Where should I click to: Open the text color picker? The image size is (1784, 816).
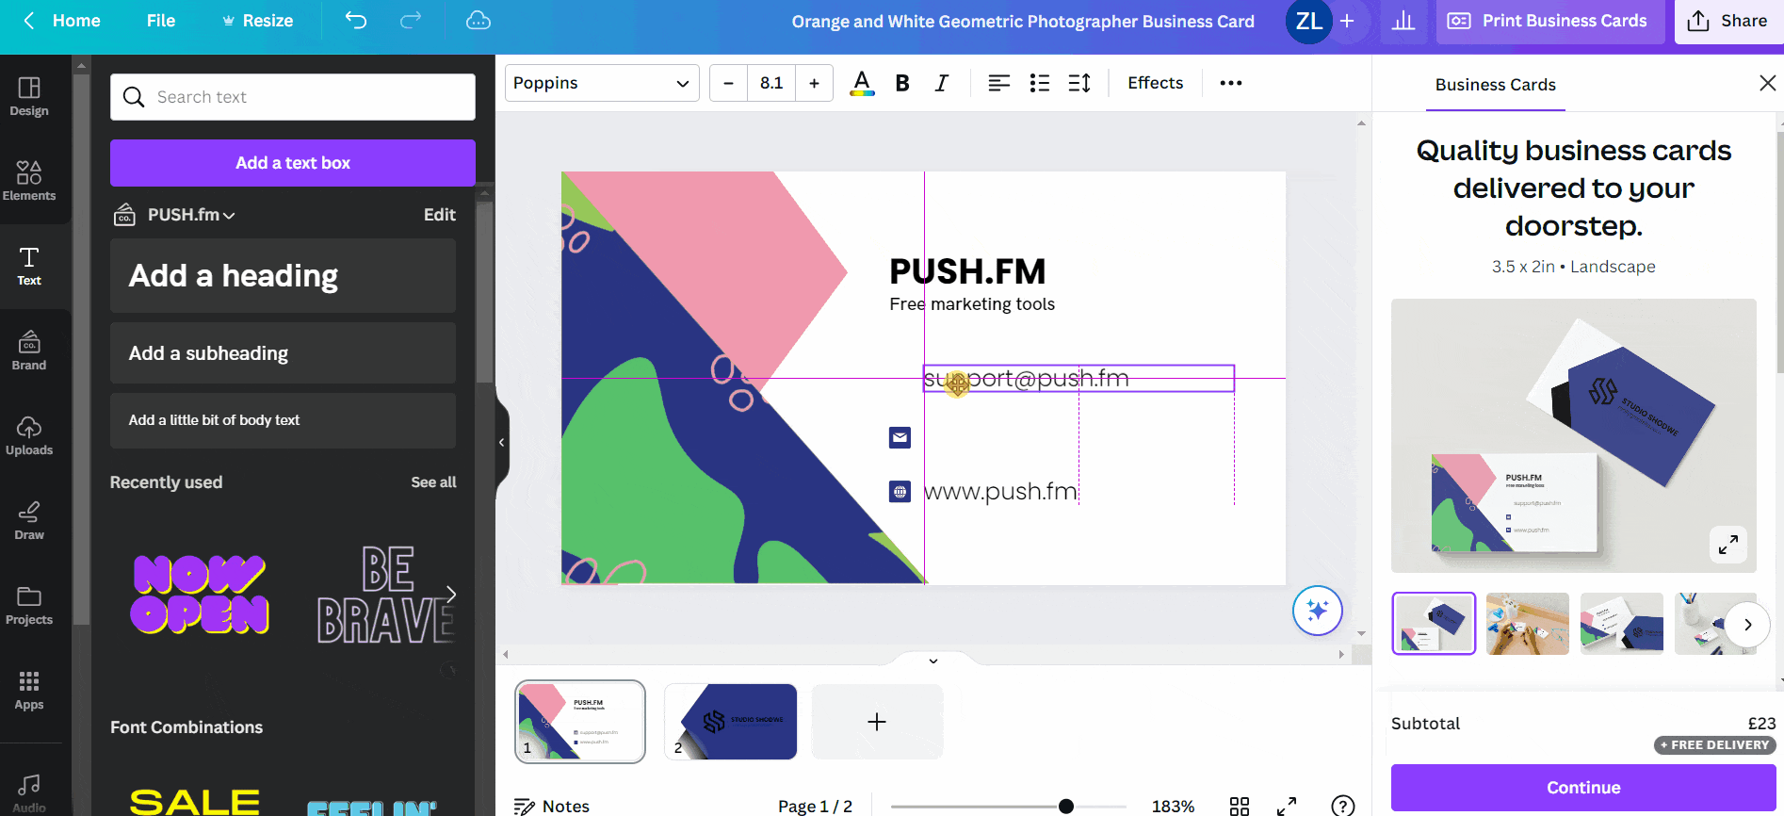pyautogui.click(x=862, y=83)
